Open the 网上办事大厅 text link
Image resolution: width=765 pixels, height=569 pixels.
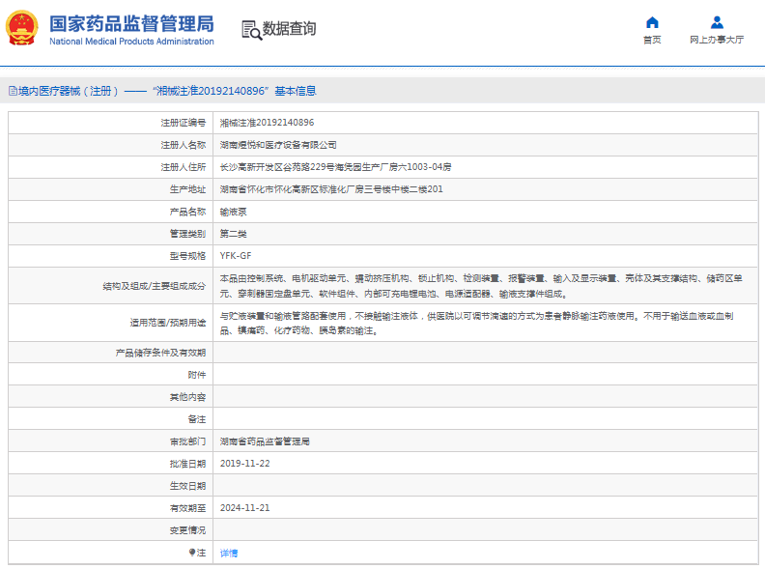[x=717, y=41]
